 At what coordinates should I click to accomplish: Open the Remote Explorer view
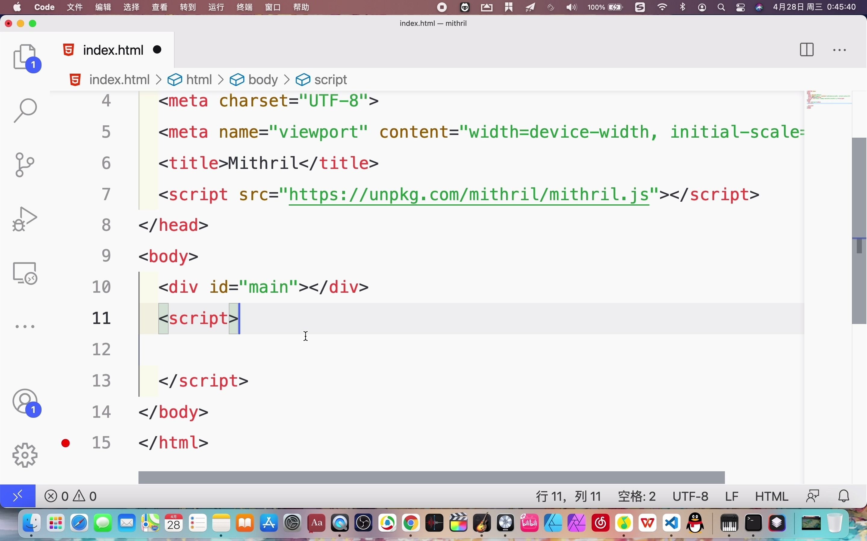pos(25,274)
